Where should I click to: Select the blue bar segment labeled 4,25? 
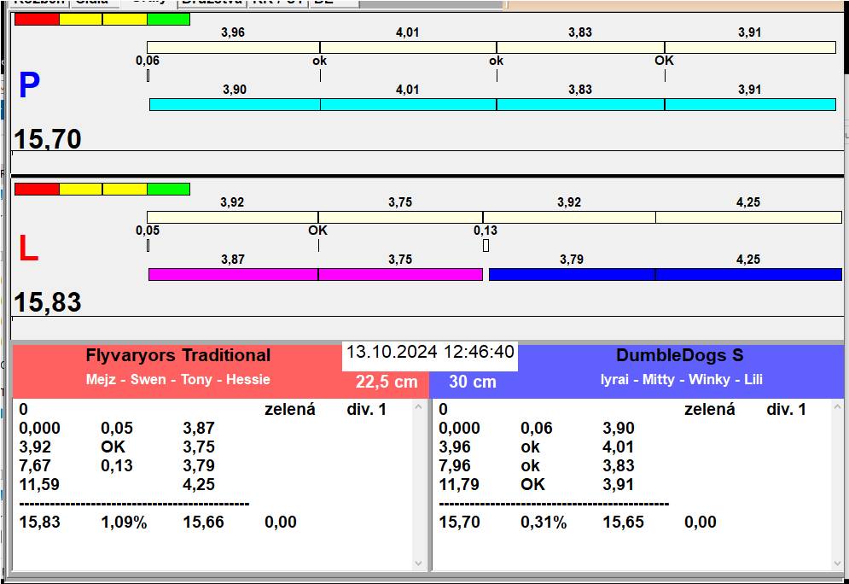tap(748, 274)
